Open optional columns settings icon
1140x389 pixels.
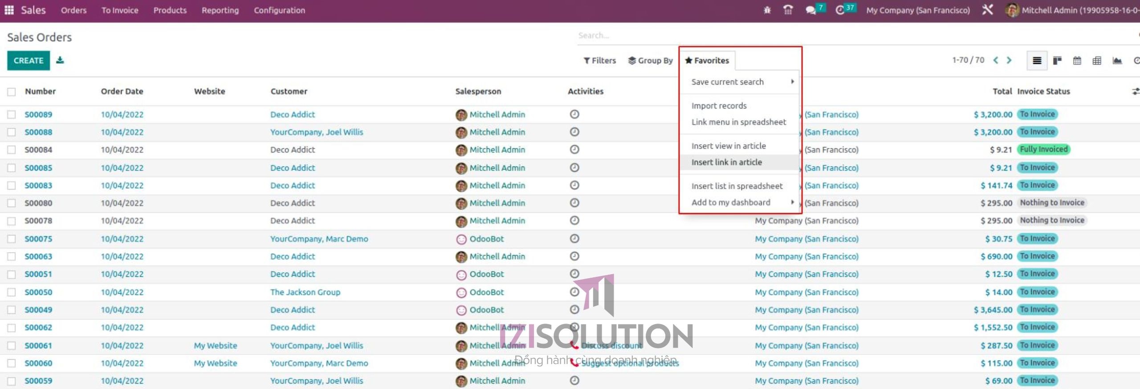(1136, 91)
